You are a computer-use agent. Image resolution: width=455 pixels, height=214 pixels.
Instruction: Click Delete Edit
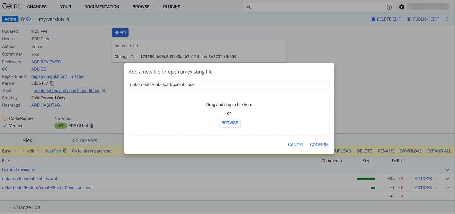(389, 19)
